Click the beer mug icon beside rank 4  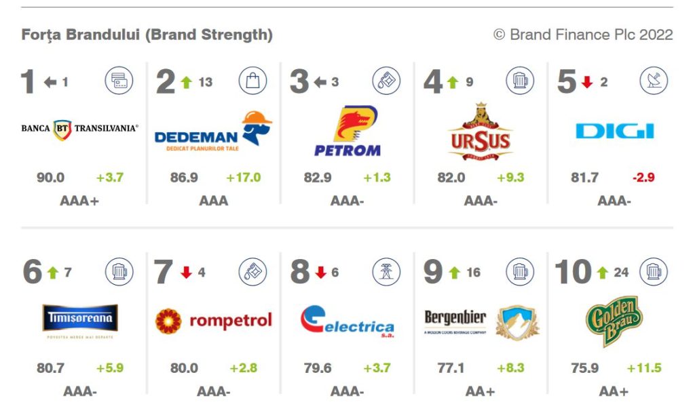click(x=520, y=81)
